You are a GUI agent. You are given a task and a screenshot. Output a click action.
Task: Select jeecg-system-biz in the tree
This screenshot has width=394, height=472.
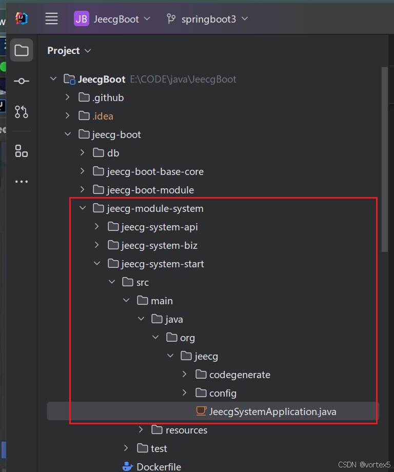159,246
